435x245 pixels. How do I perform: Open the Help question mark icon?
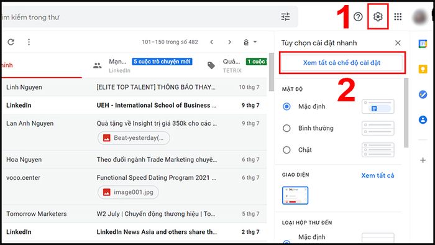[x=358, y=17]
